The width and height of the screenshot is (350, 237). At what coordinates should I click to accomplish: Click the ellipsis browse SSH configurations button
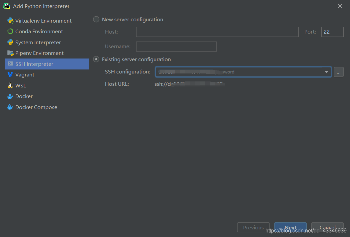tap(339, 72)
